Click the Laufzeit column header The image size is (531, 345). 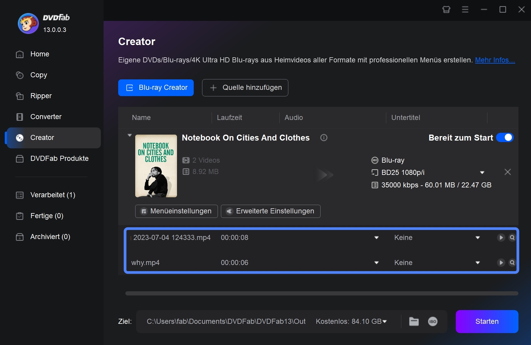[229, 118]
